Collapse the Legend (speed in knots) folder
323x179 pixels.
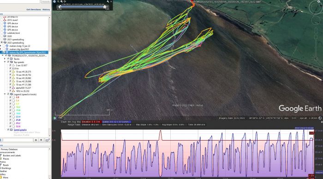(x=5, y=94)
